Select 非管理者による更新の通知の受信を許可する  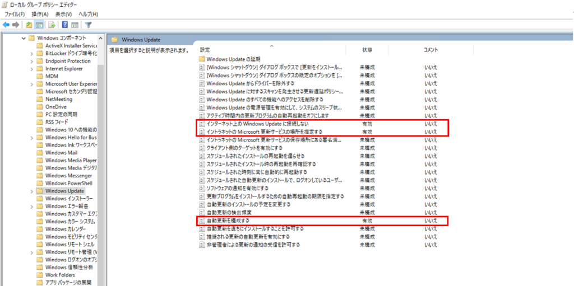pos(253,245)
